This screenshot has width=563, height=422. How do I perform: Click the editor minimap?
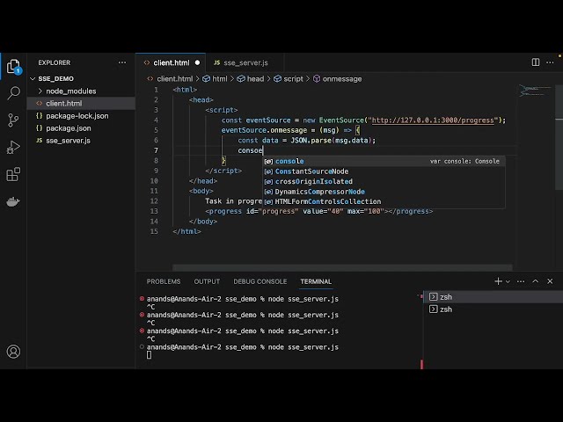[534, 91]
